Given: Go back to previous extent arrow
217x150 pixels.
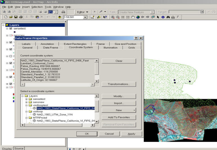Looking at the screenshot, I should [x=143, y=17].
